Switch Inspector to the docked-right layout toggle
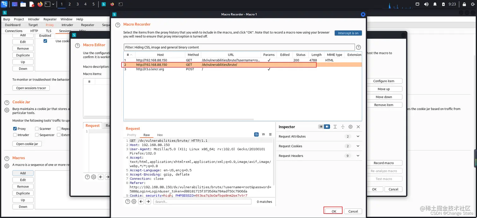The image size is (477, 218). click(x=327, y=127)
